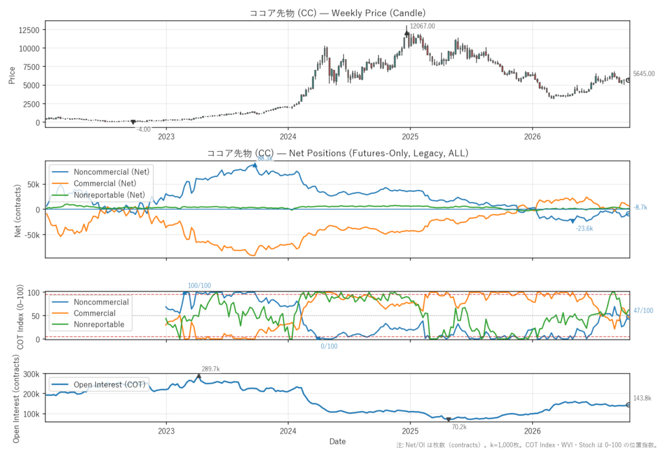
Task: Click the -50k tick on the Net axis
Action: (x=31, y=235)
